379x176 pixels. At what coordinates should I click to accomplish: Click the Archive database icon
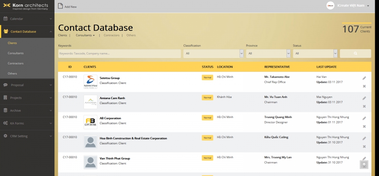click(x=5, y=111)
